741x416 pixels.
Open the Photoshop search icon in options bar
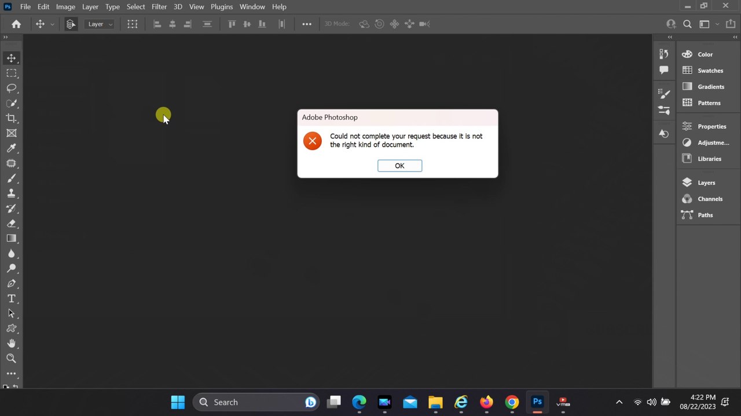coord(687,24)
